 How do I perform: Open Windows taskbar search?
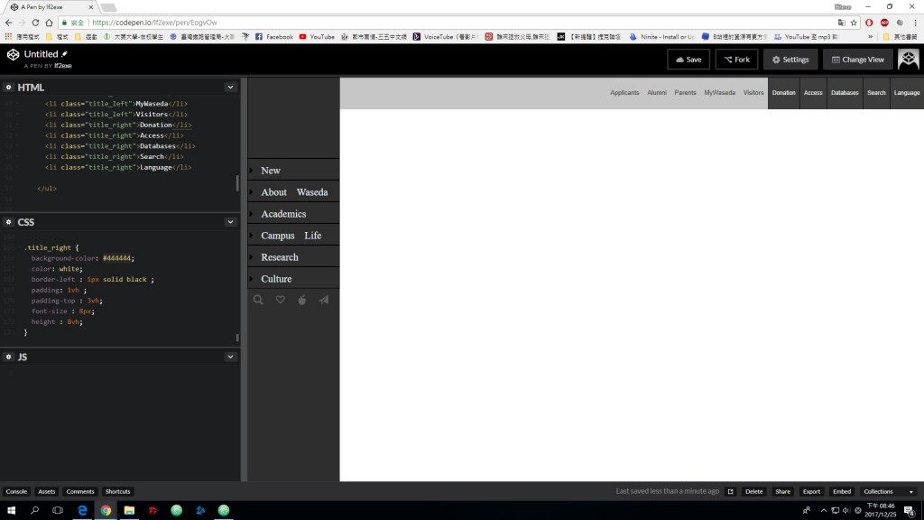click(x=35, y=510)
